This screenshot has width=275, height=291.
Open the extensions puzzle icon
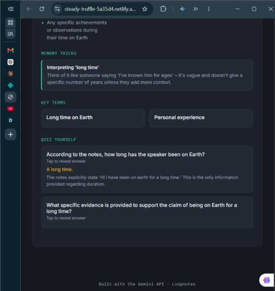coord(163,9)
